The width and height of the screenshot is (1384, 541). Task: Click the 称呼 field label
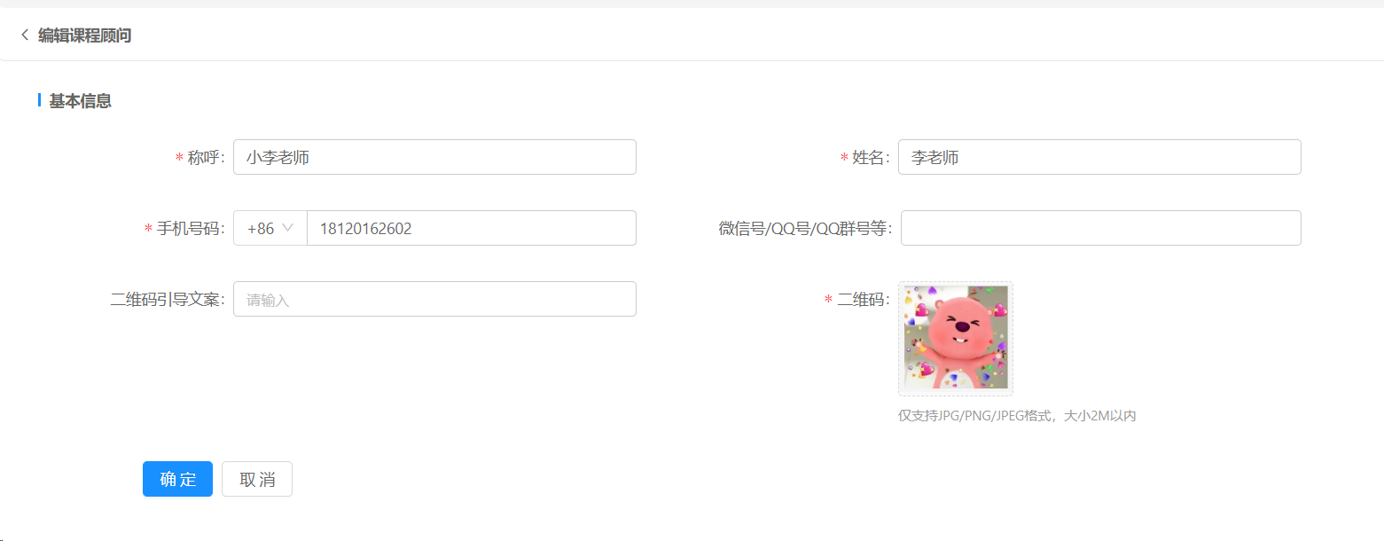point(200,158)
